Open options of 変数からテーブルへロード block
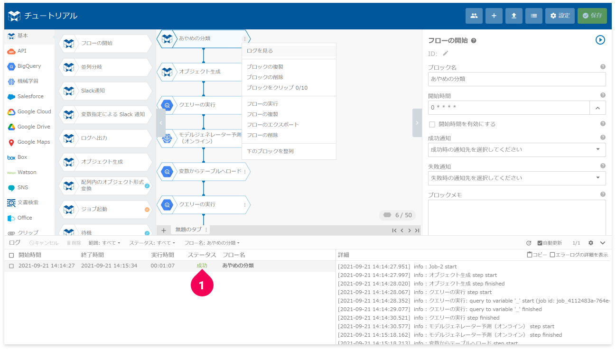The width and height of the screenshot is (616, 350). click(245, 172)
